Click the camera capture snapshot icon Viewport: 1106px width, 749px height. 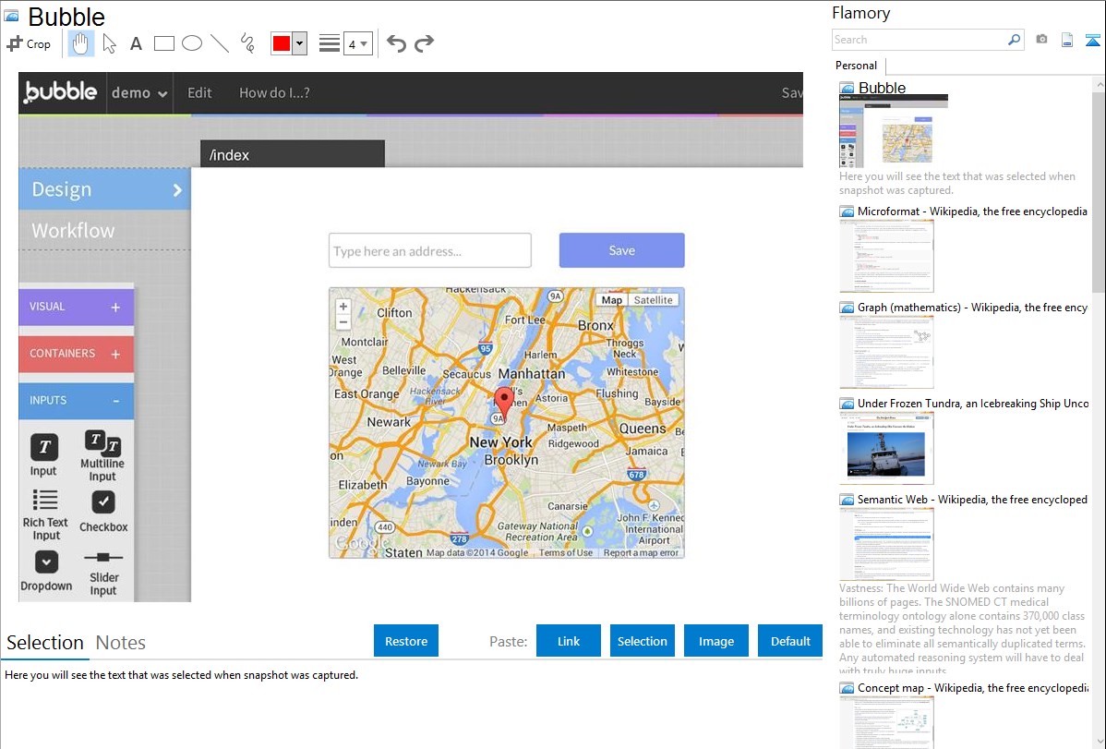(1041, 40)
